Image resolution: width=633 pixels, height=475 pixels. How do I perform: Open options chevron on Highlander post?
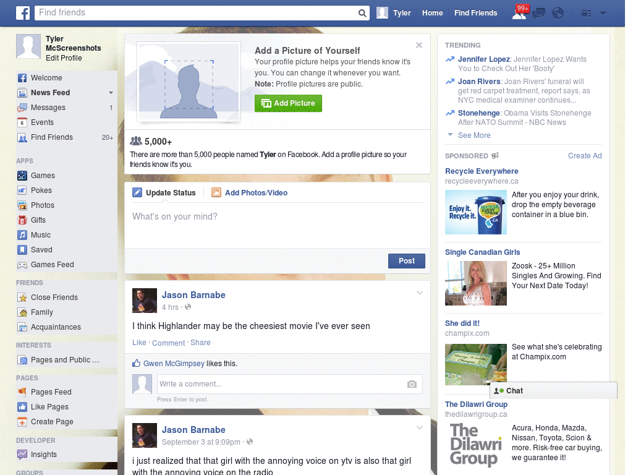click(x=420, y=293)
